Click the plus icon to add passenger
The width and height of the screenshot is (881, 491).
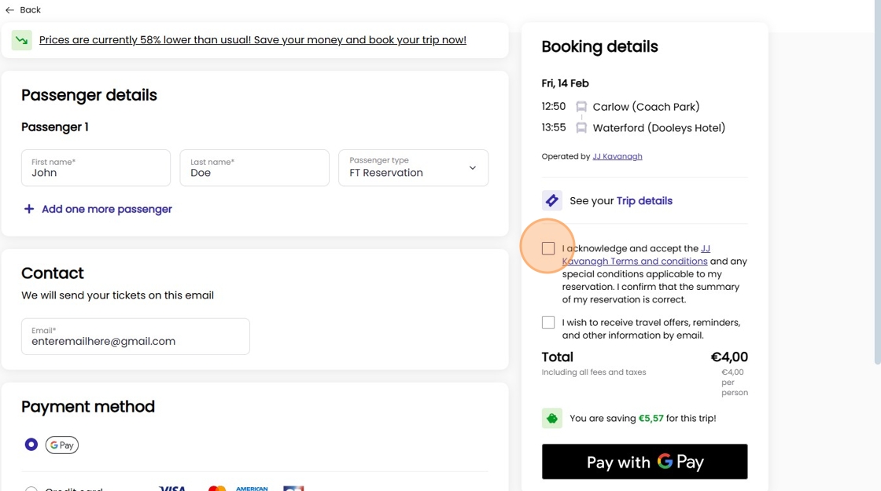pos(29,209)
